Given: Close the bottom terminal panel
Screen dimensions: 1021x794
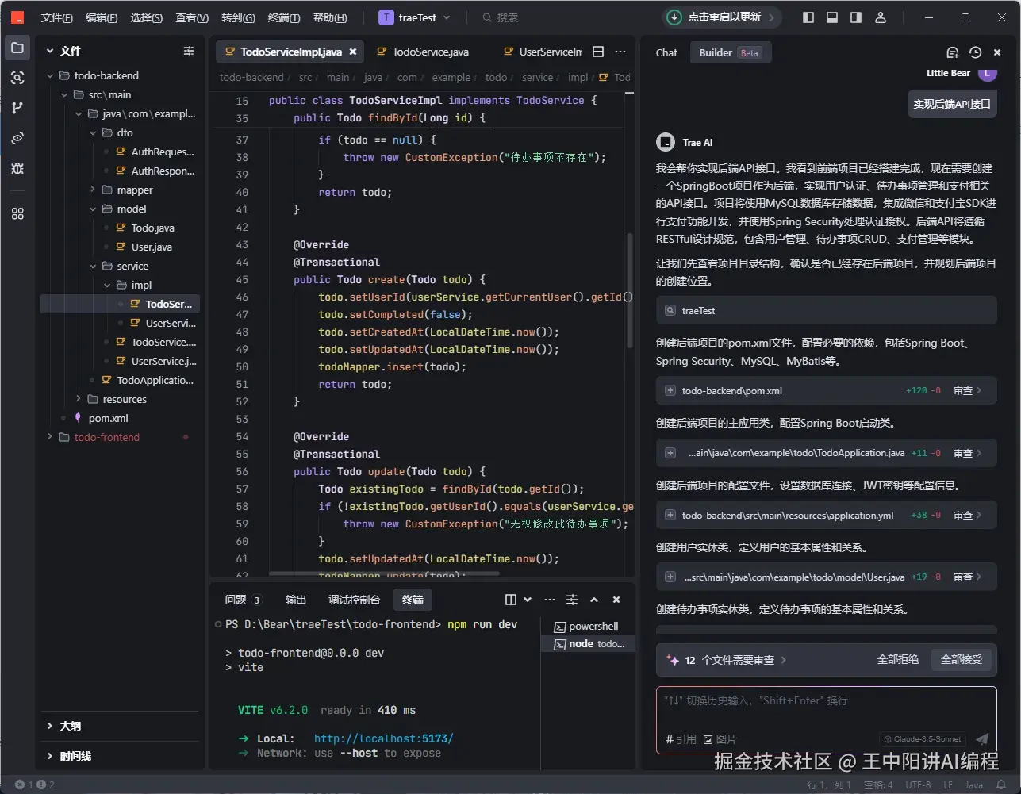Looking at the screenshot, I should pos(616,600).
